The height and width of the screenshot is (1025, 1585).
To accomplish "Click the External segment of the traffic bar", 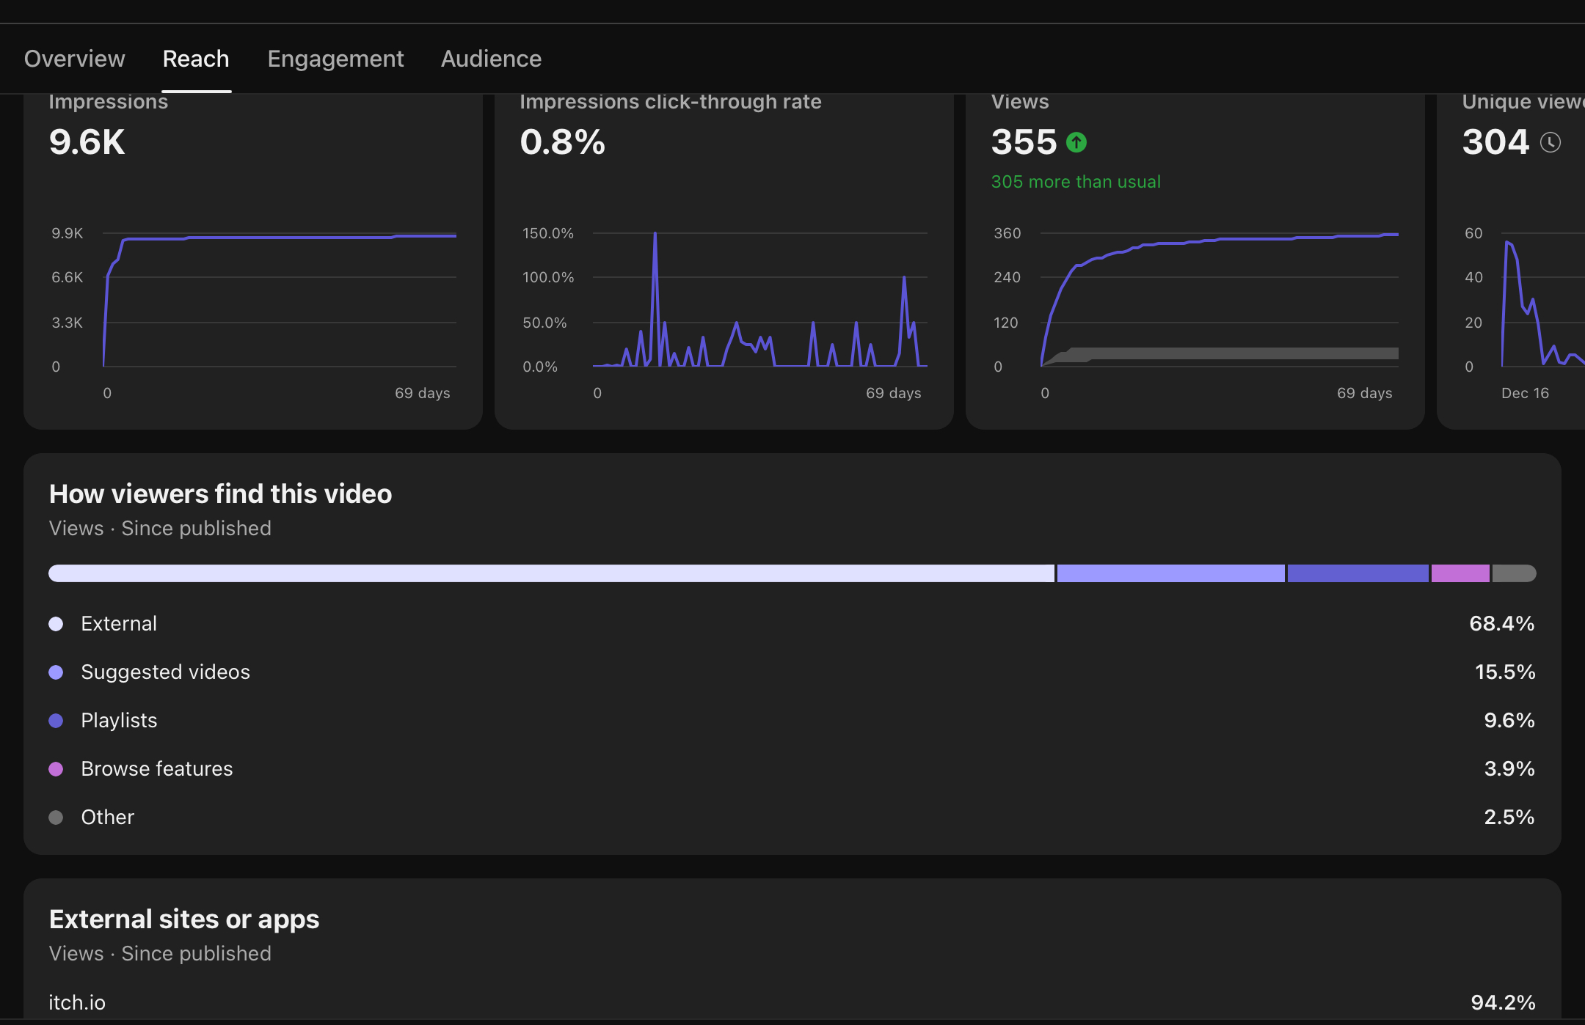I will tap(550, 573).
